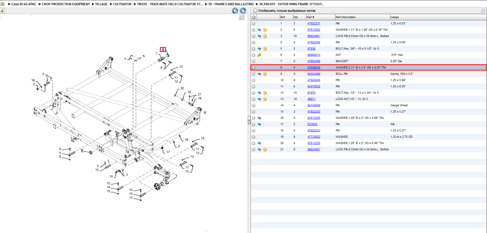
Task: Click the panel icon at list top-right
Action: click(483, 11)
